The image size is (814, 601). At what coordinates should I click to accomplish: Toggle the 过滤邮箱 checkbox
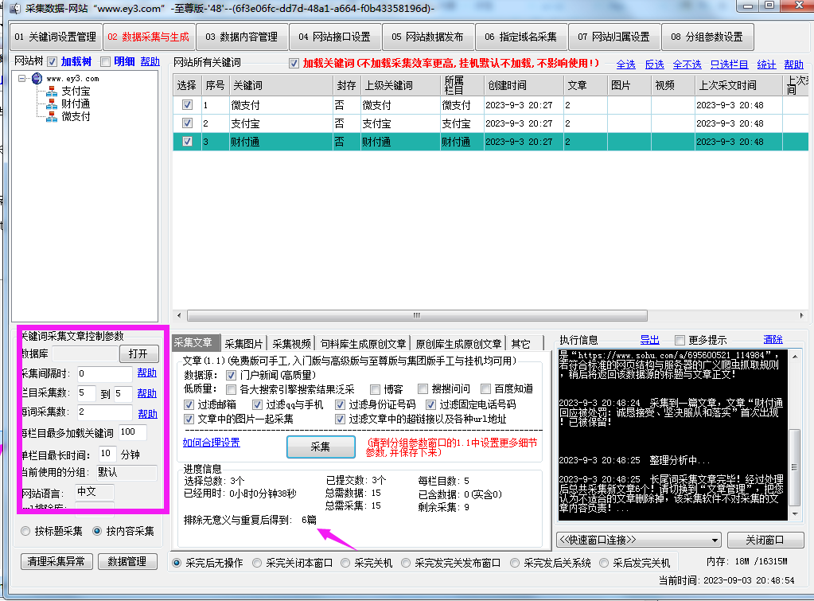coord(189,404)
